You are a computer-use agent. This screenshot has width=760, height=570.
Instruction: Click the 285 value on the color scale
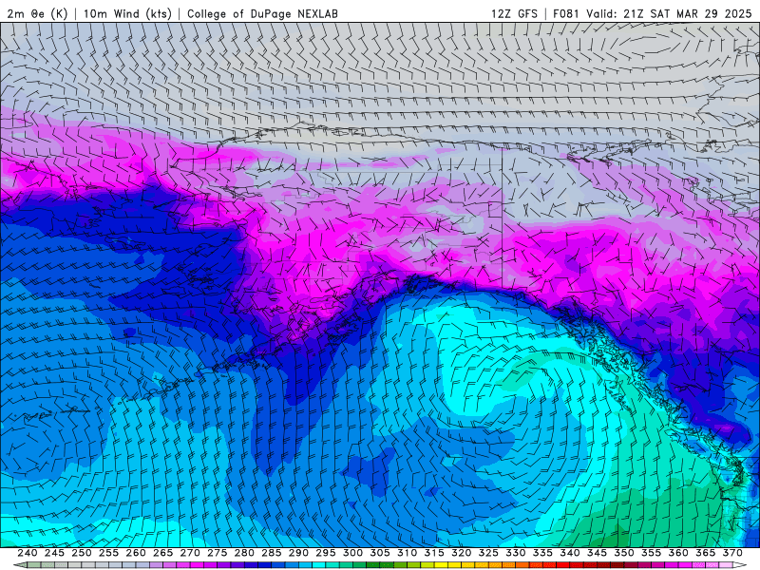click(272, 553)
